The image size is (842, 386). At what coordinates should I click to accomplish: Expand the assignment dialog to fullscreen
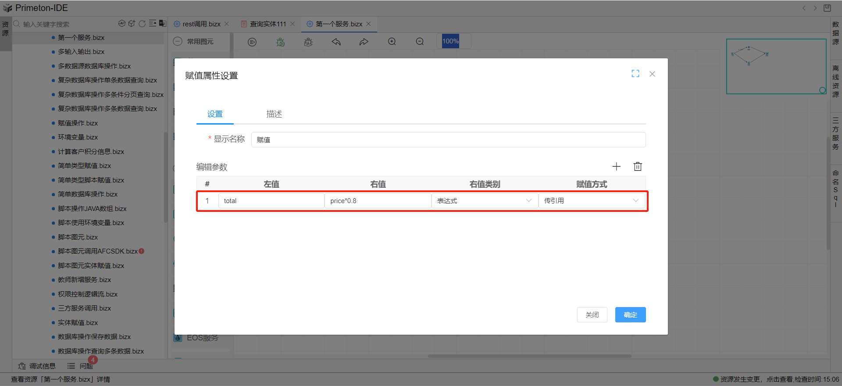[635, 74]
